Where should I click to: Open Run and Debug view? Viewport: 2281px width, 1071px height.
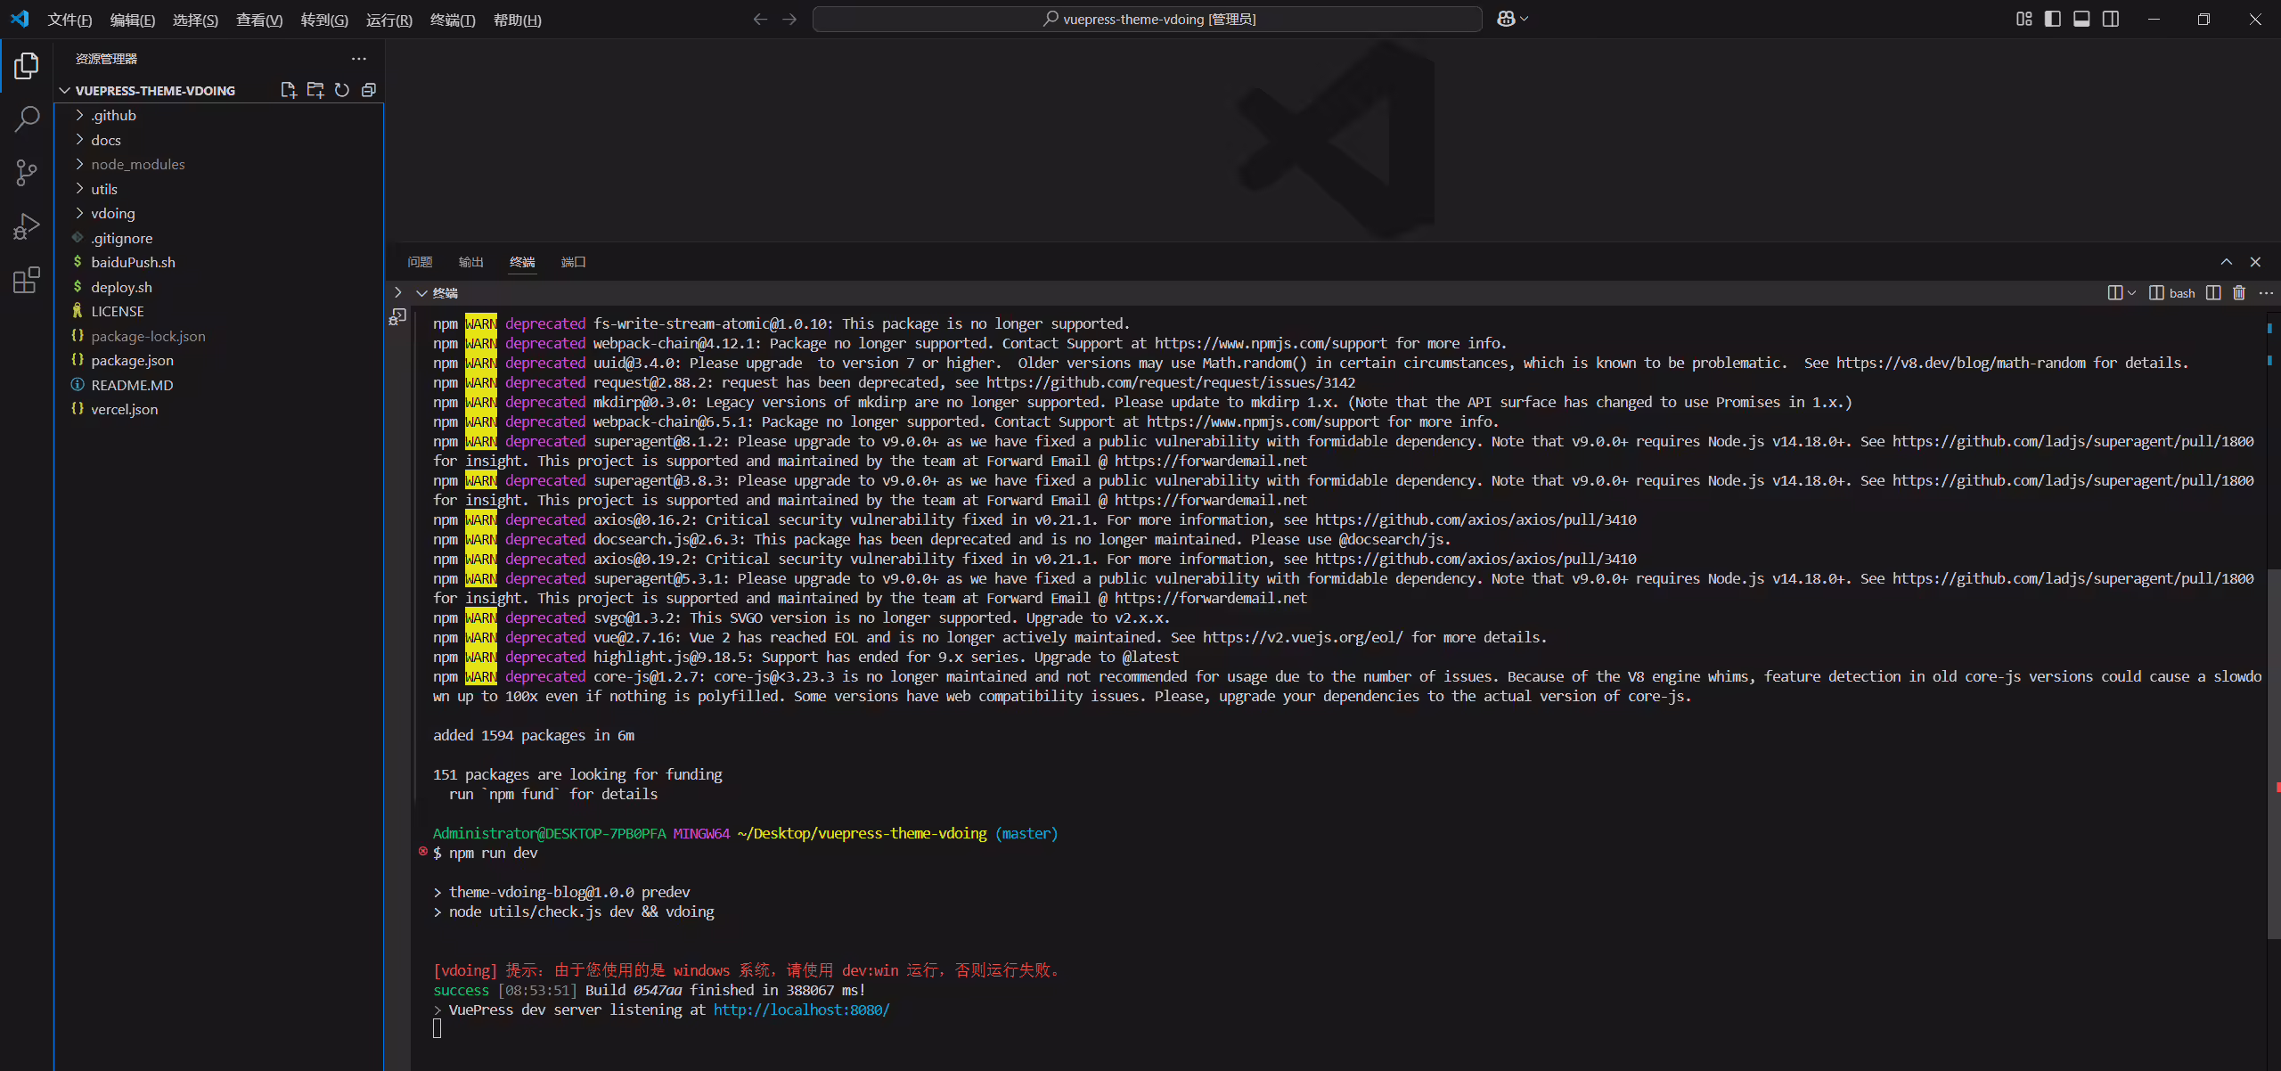(27, 226)
